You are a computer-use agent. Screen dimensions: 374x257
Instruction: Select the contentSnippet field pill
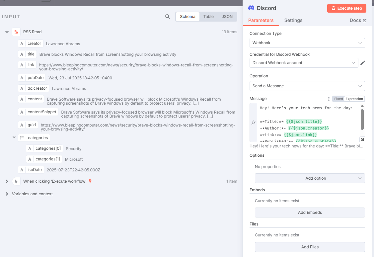point(38,112)
